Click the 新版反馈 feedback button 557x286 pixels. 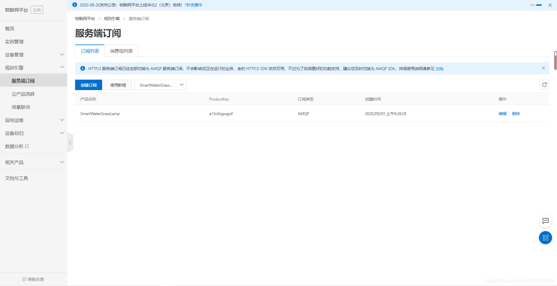[33, 279]
